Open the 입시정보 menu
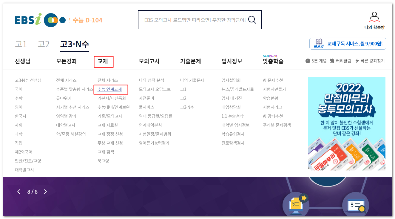 (232, 61)
